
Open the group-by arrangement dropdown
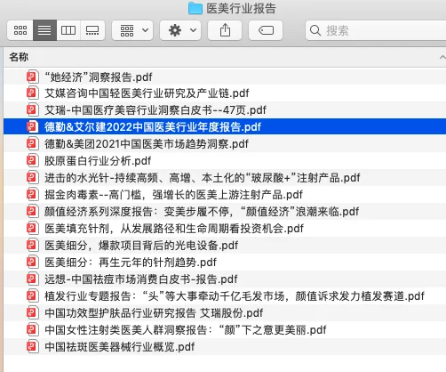click(x=132, y=30)
